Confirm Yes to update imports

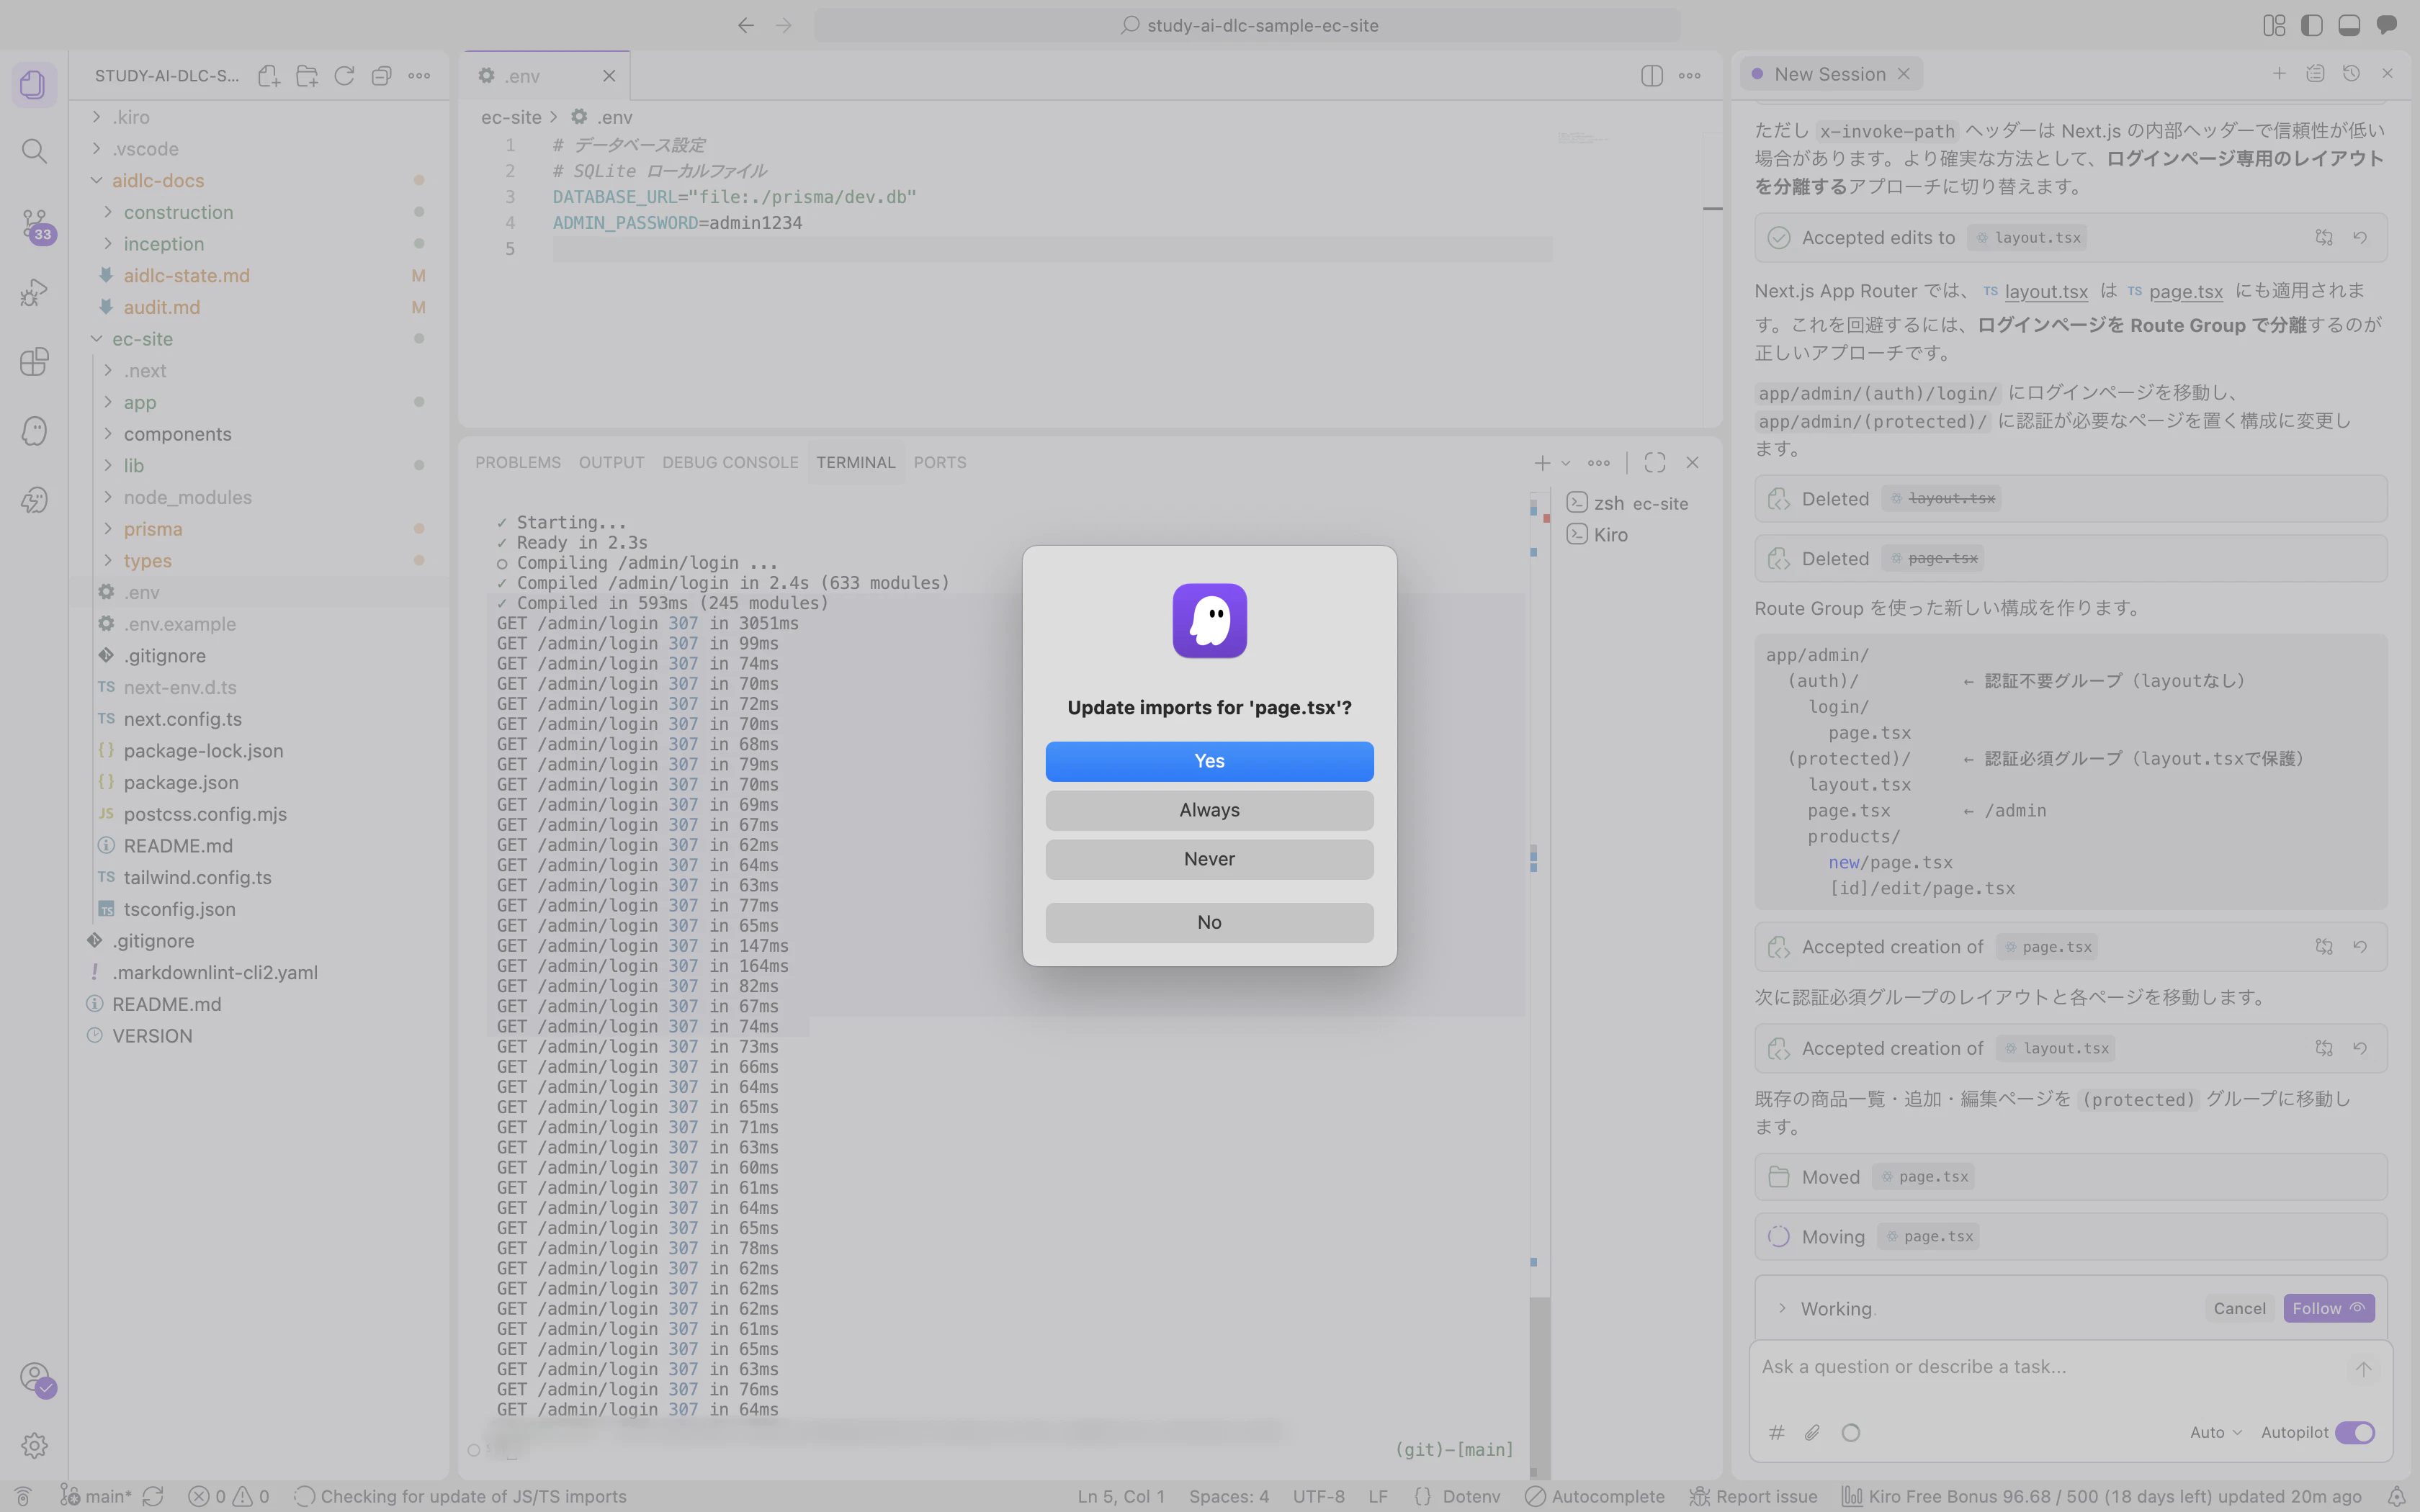1209,761
